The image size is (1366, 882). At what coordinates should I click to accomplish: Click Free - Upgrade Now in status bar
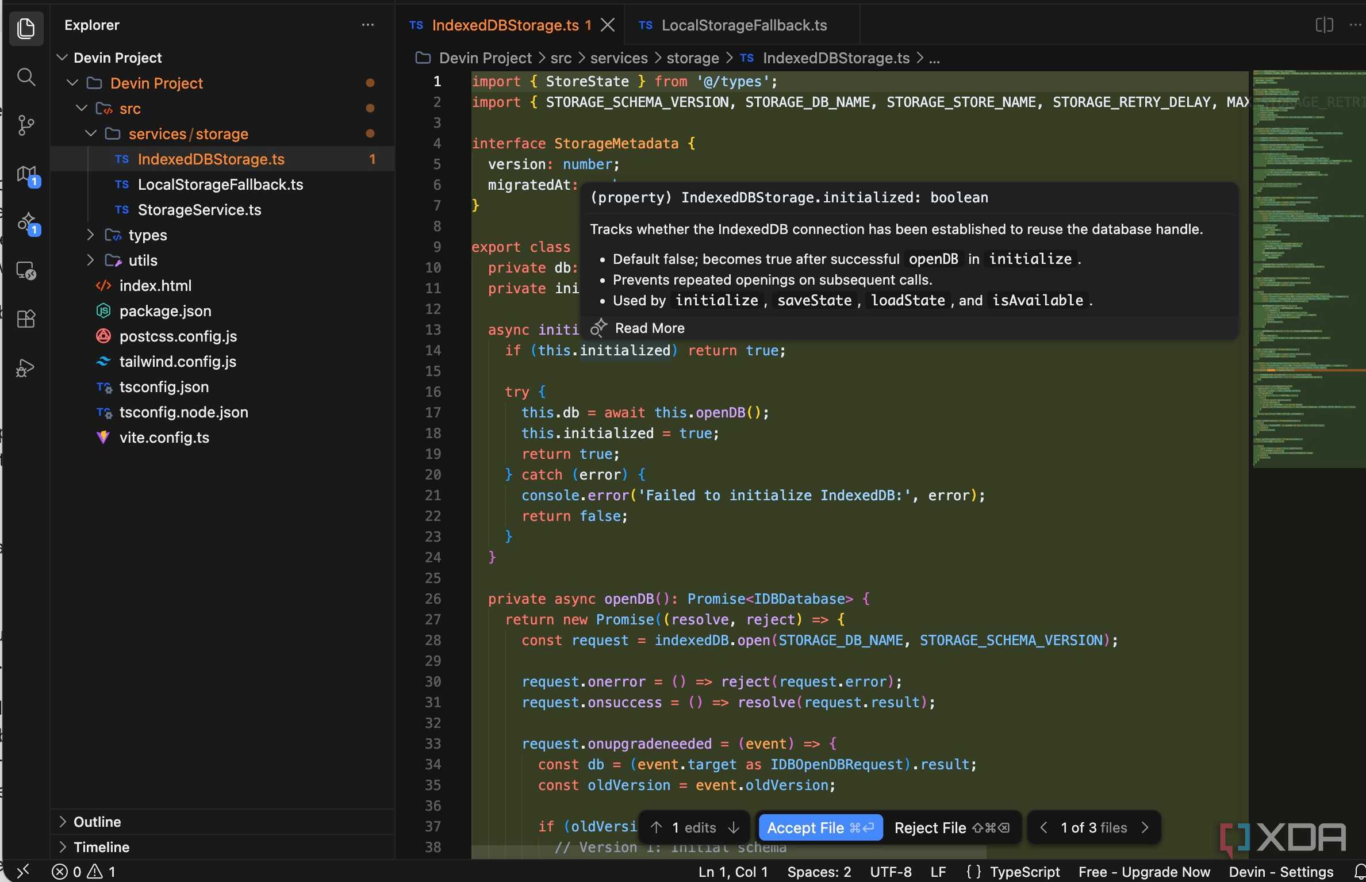(1144, 872)
